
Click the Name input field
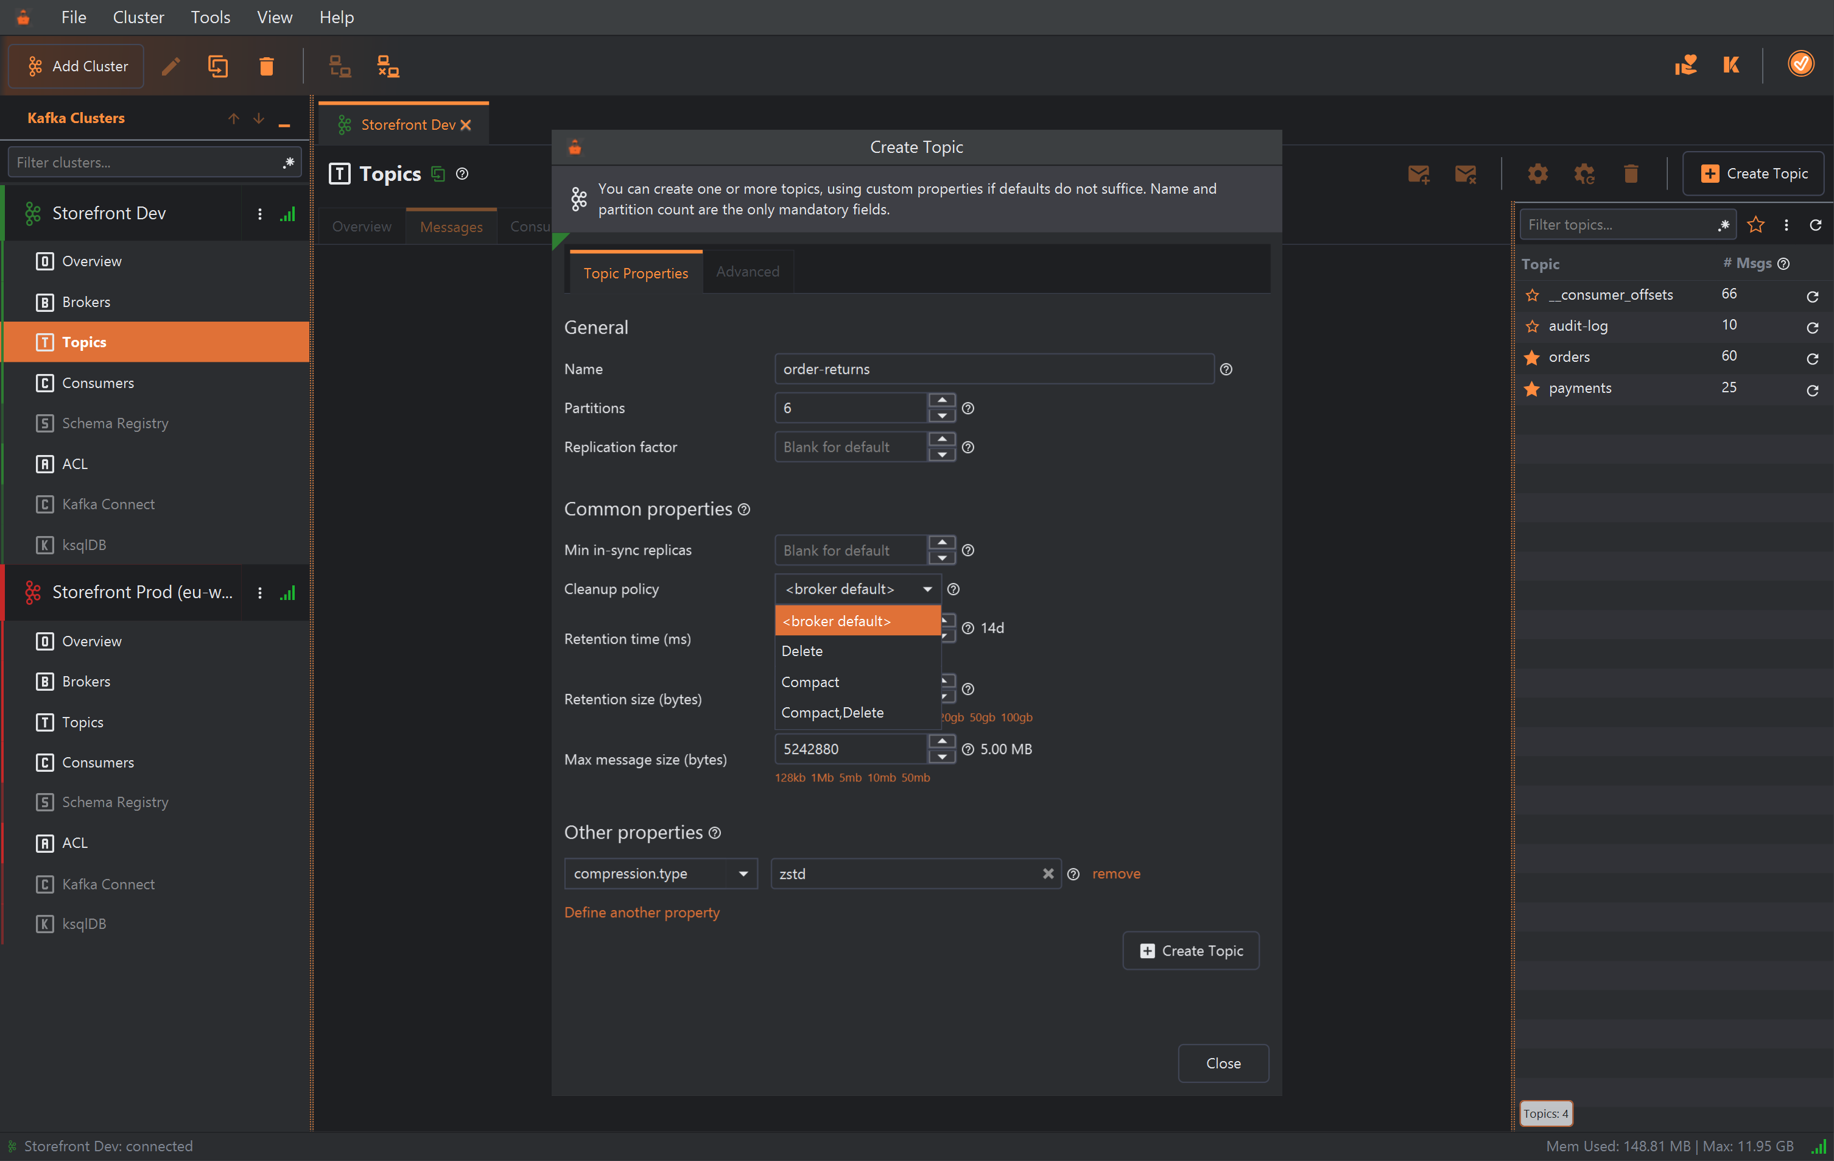[x=994, y=370]
